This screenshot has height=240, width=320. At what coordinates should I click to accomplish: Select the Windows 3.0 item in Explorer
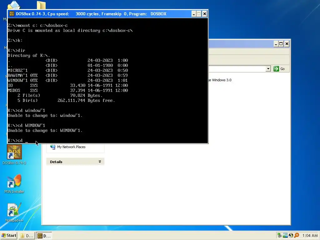click(220, 80)
